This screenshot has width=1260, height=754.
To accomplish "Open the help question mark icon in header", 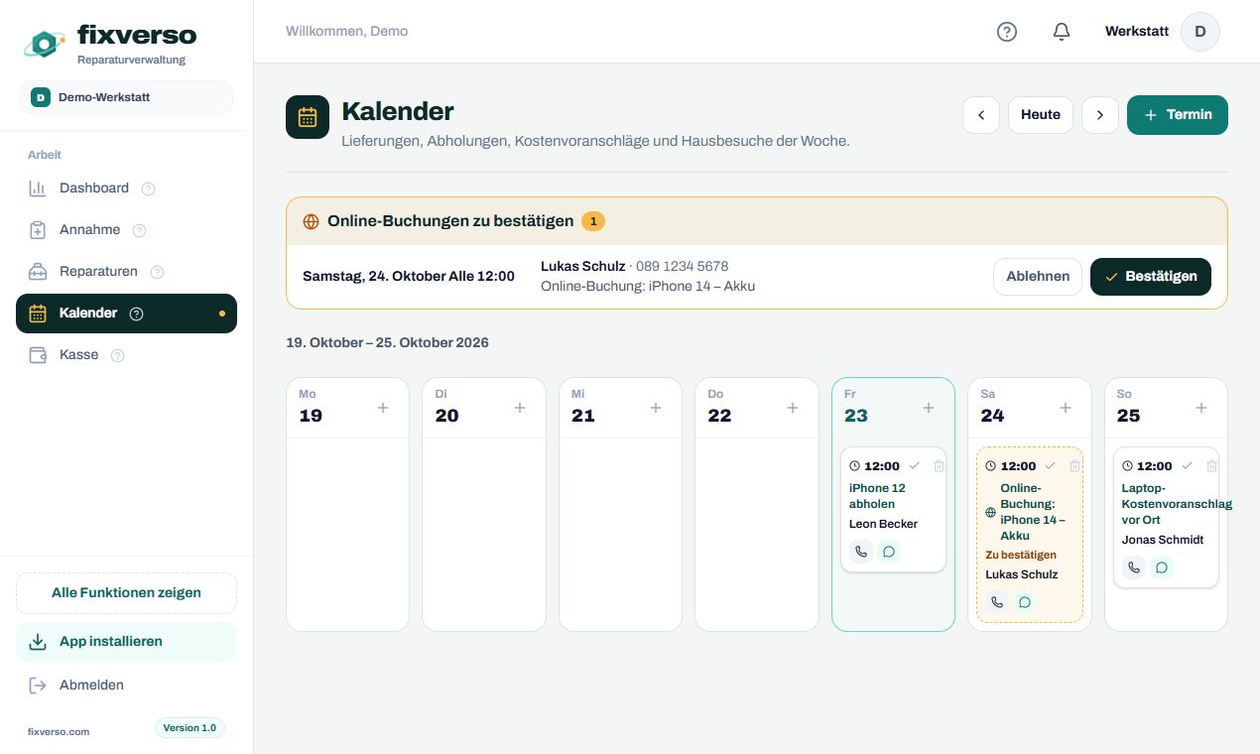I will click(1007, 32).
